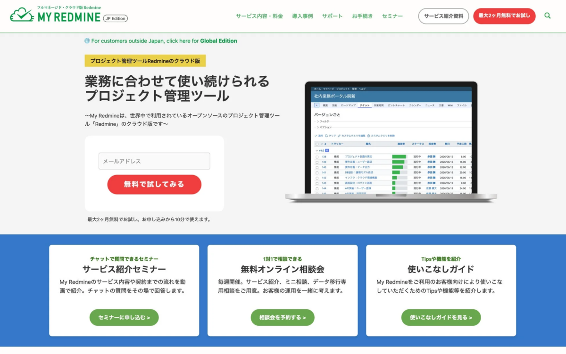Check the box for ticket 138

317,157
